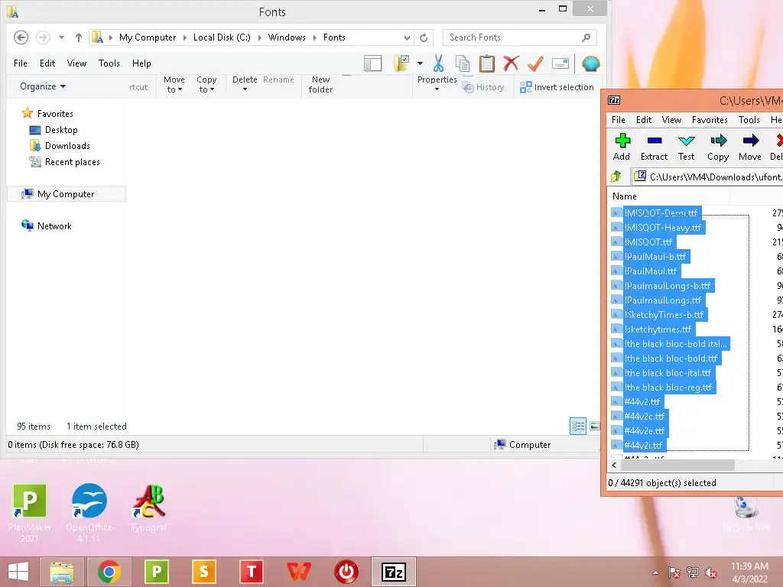Open the Organize dropdown

(43, 86)
